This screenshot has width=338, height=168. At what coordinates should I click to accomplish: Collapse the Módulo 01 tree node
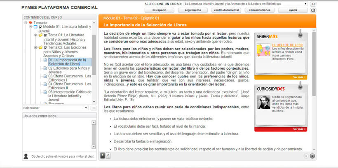click(x=31, y=27)
